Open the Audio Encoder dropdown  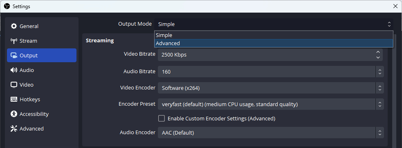[x=271, y=133]
